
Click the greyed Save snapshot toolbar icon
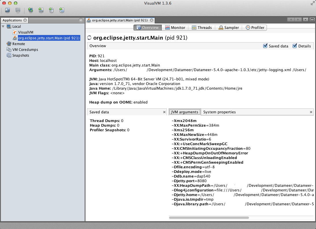pos(18,10)
